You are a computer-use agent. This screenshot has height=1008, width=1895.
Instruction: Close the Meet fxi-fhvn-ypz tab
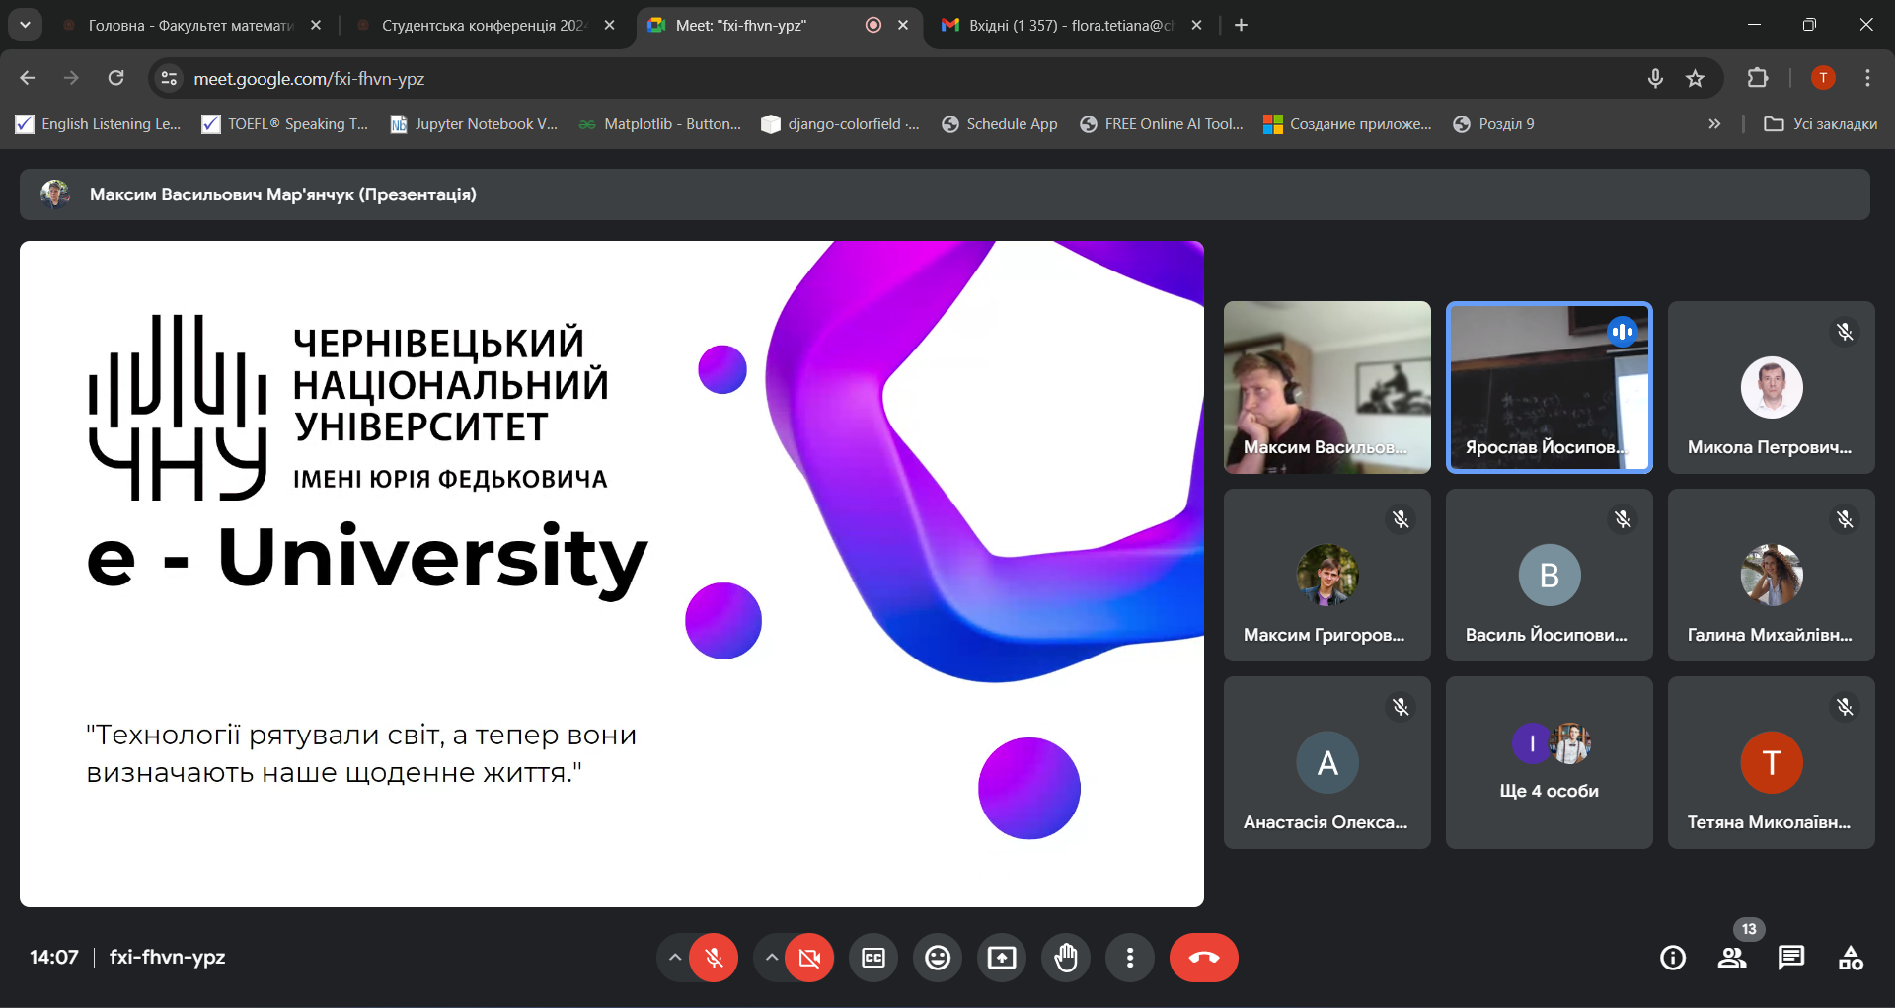903,26
